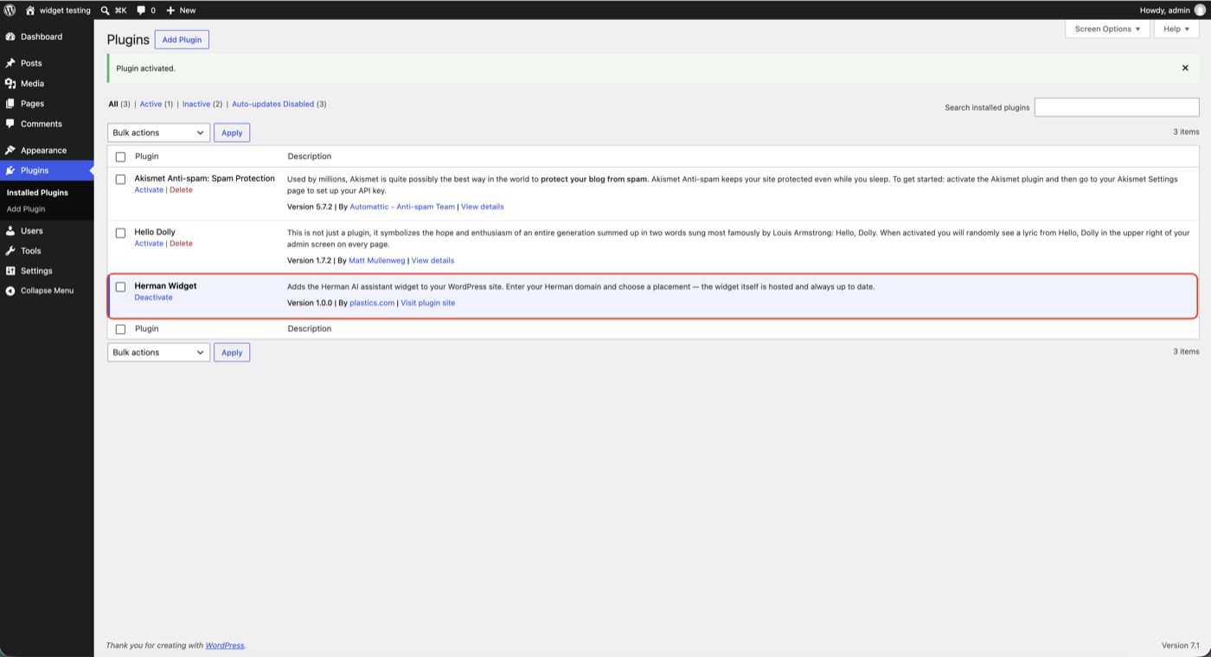Visit plugin site for Herman Widget
Viewport: 1211px width, 657px height.
[x=427, y=303]
